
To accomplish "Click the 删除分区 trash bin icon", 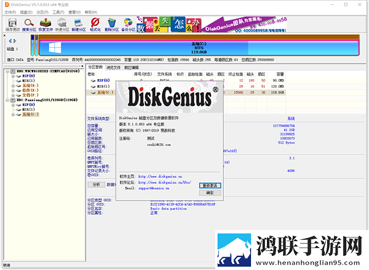I will (x=112, y=25).
